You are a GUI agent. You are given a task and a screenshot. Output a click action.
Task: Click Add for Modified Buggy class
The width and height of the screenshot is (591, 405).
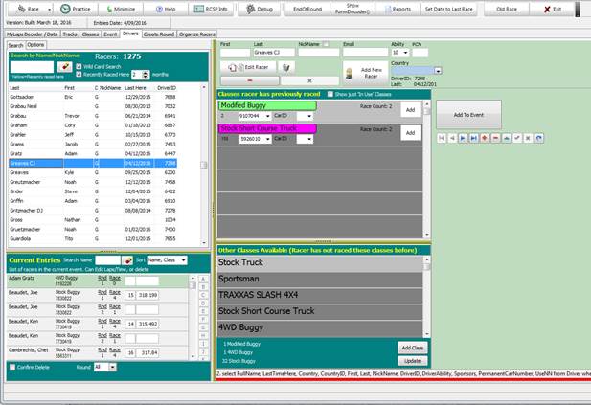pos(410,110)
